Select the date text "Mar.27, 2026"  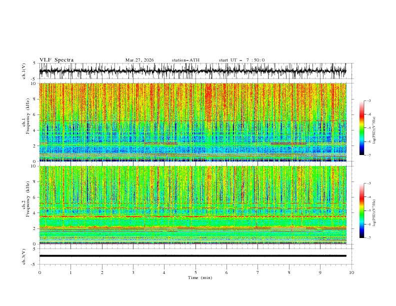coord(139,60)
